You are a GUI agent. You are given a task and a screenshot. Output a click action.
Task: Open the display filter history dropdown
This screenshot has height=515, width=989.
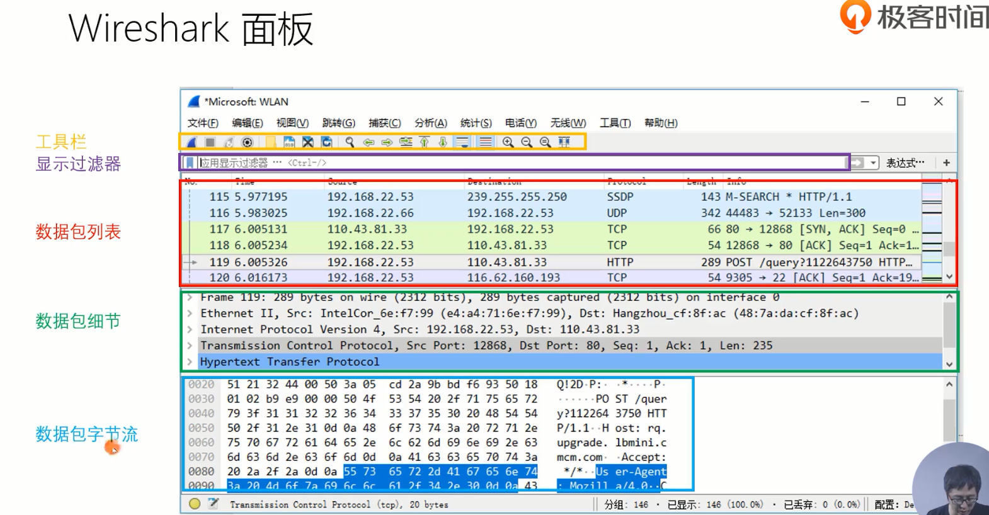pos(873,163)
